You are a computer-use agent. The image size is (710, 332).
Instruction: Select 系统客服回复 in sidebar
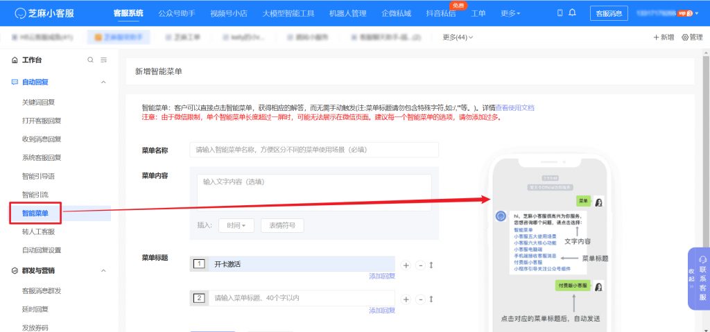(x=42, y=157)
